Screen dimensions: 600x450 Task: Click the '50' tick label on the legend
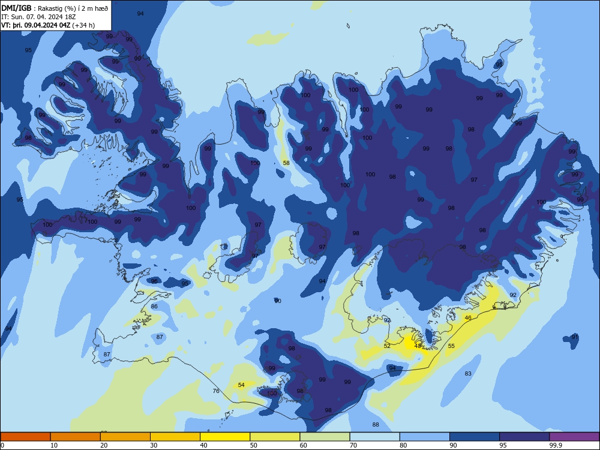click(254, 445)
